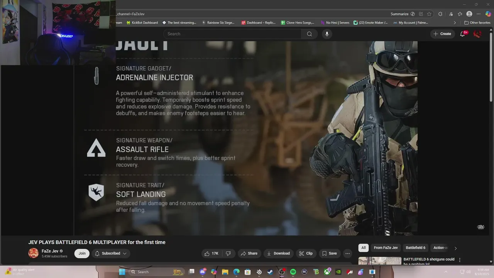The height and width of the screenshot is (278, 494).
Task: Click the Download button
Action: click(278, 253)
